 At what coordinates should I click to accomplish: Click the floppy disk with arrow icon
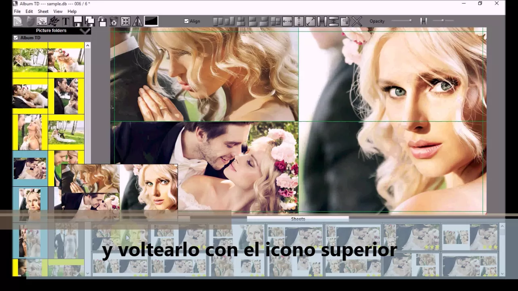pyautogui.click(x=102, y=21)
